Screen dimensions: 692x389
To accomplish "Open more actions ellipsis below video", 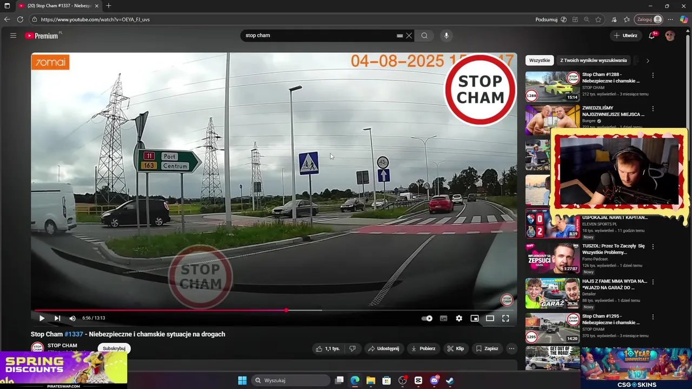I will click(511, 348).
